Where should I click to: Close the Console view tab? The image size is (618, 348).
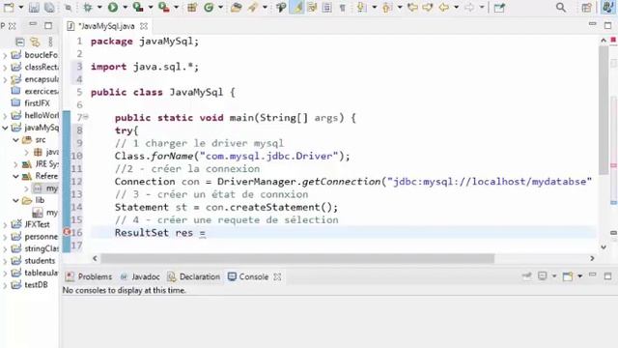277,277
